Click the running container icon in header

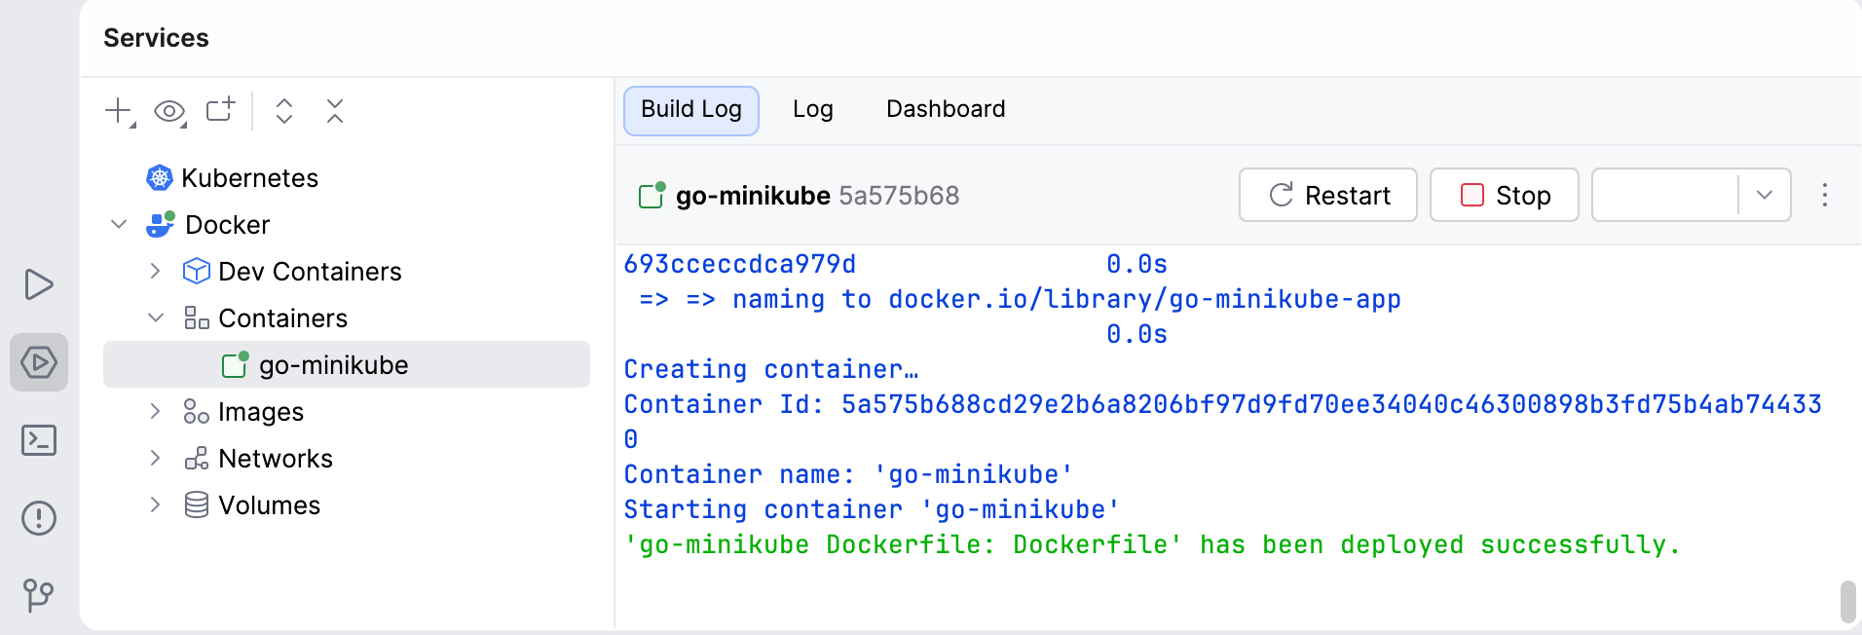[652, 195]
